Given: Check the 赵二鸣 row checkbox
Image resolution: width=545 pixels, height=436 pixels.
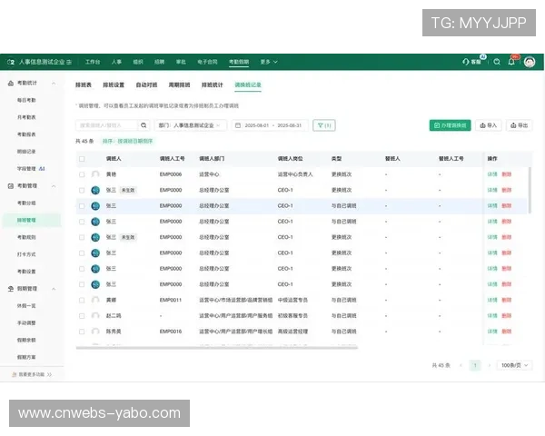Looking at the screenshot, I should [x=82, y=316].
